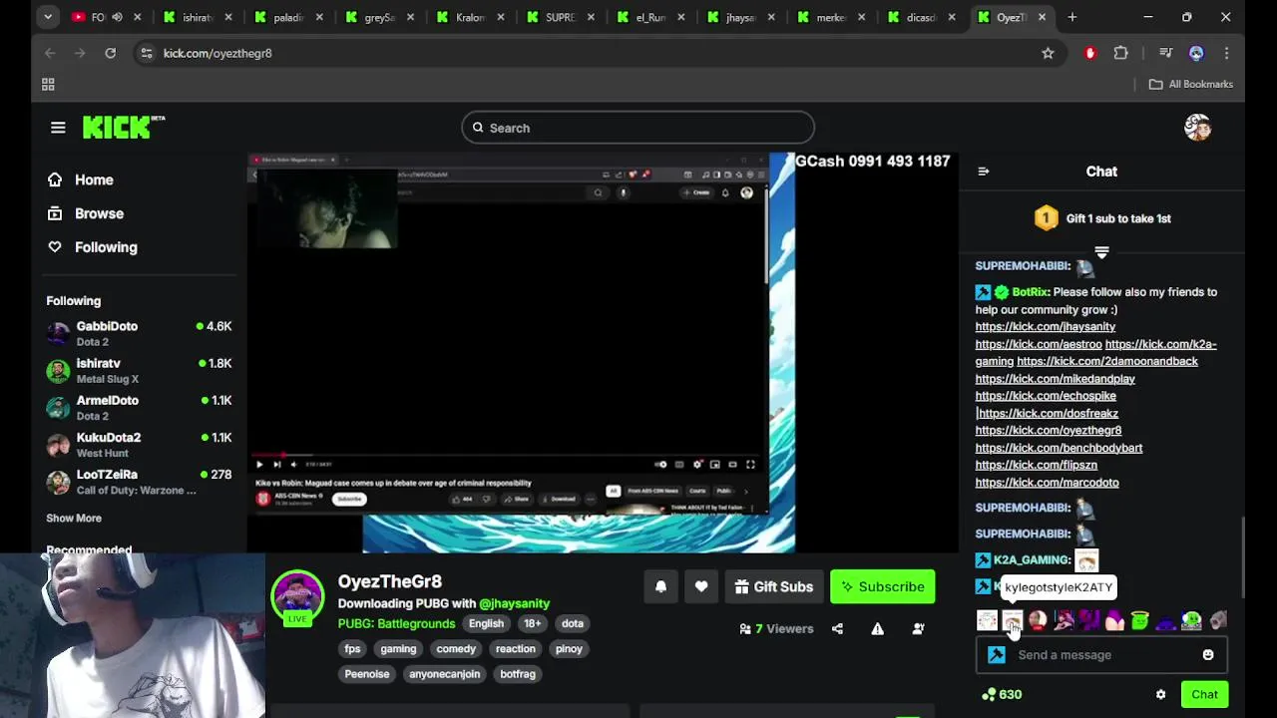1277x718 pixels.
Task: Select the kylegotstyleK2ATY emote
Action: (1013, 620)
